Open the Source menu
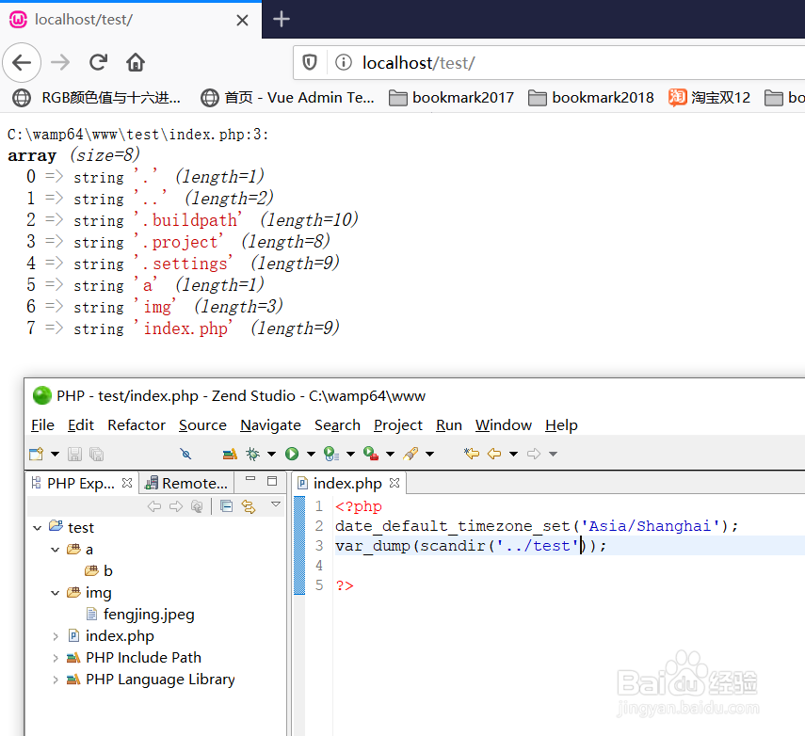 click(202, 425)
